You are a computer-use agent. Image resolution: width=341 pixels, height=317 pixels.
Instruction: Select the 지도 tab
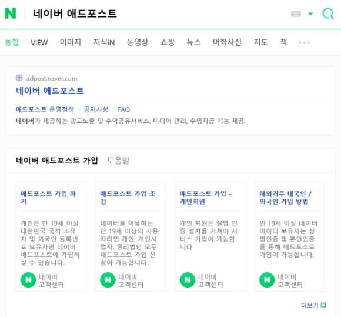pyautogui.click(x=261, y=42)
